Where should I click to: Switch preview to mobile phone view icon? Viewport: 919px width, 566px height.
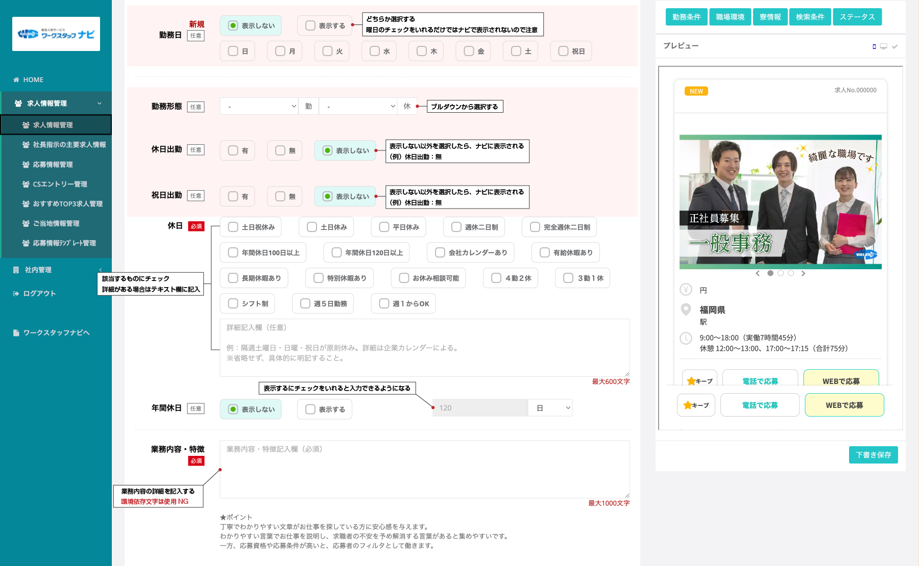pos(874,46)
